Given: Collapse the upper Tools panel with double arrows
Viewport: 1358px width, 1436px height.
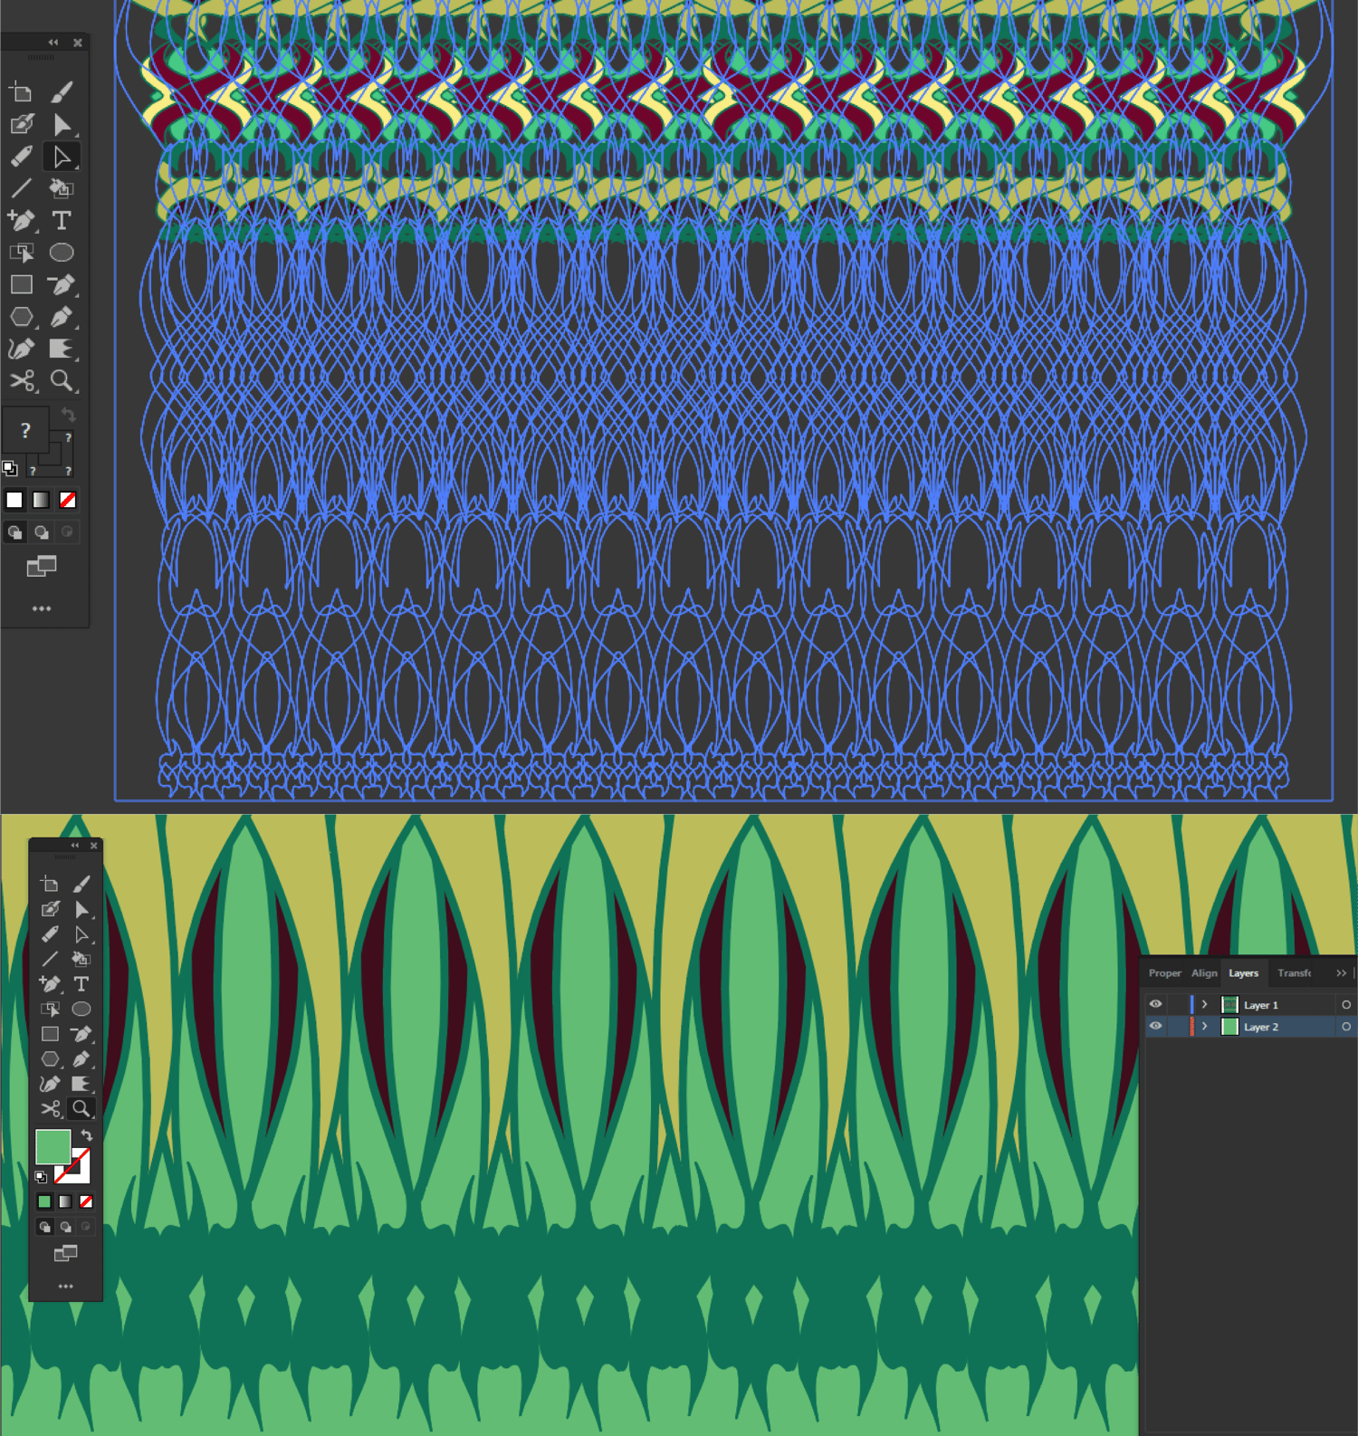Looking at the screenshot, I should (x=53, y=43).
